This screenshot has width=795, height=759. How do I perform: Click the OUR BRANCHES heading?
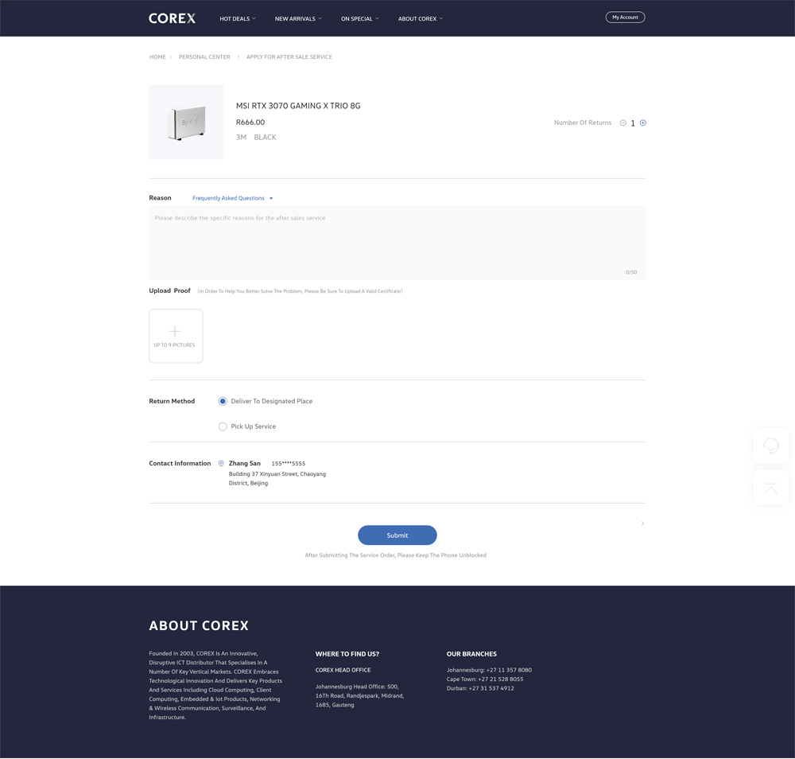pos(471,654)
